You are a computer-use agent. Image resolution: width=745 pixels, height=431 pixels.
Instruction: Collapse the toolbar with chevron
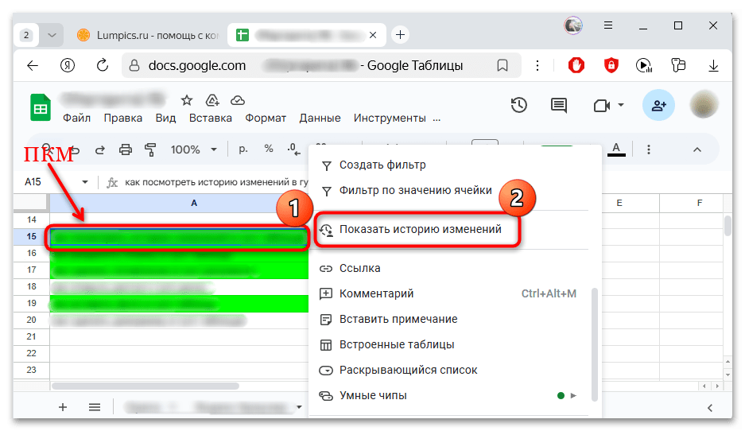697,149
